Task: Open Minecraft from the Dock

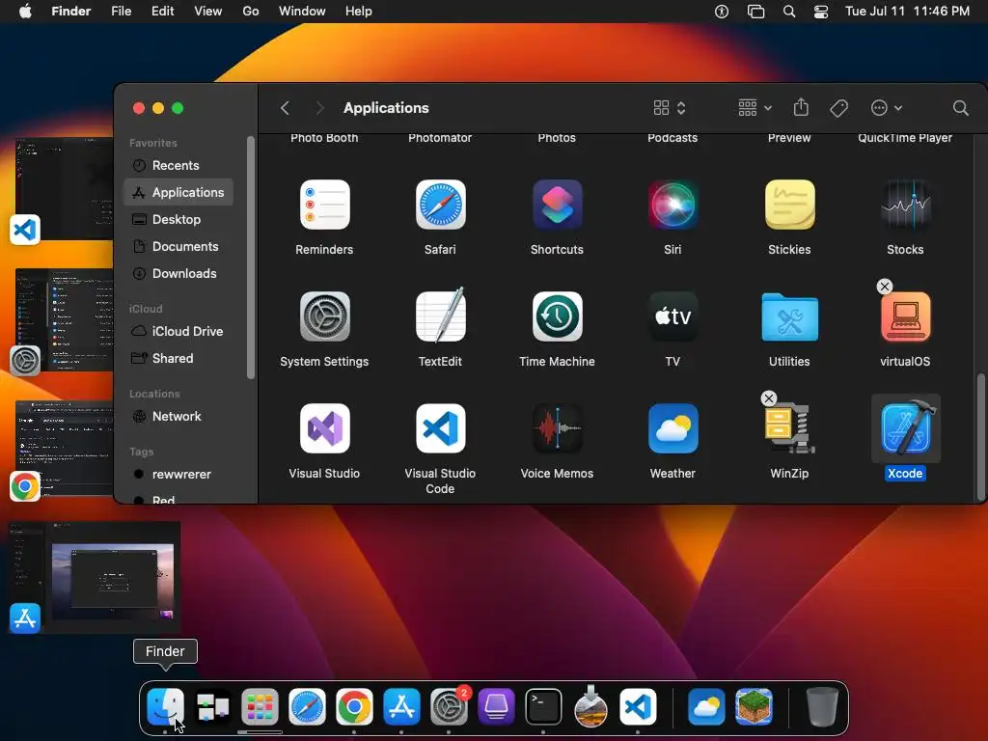Action: (x=754, y=707)
